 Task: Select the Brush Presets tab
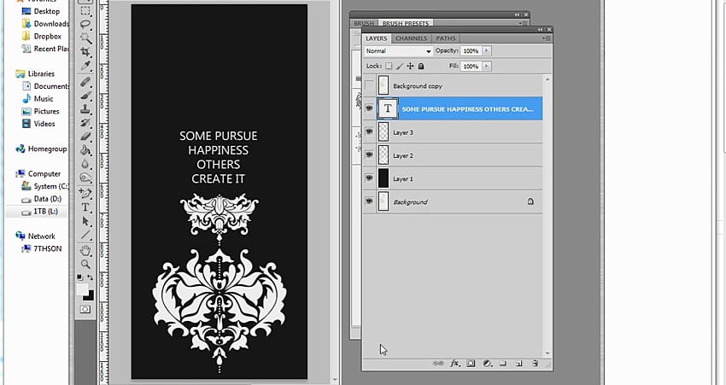406,23
